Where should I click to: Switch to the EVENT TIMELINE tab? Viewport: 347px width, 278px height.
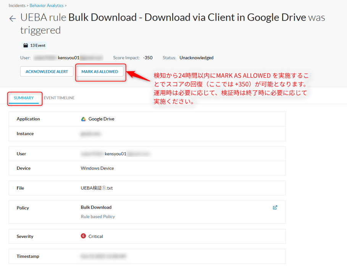point(58,98)
